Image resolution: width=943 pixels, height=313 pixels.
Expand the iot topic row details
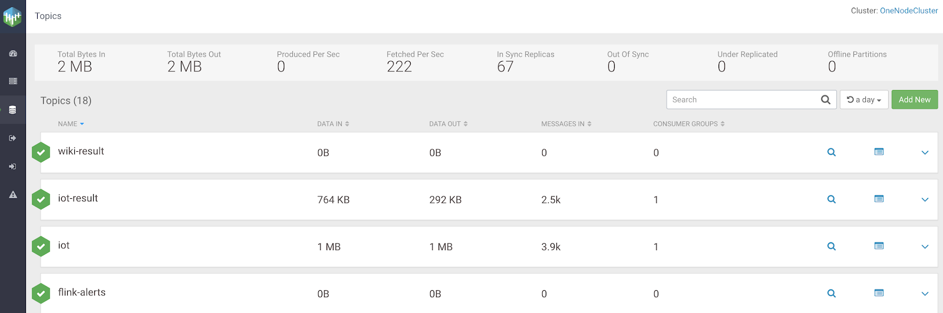coord(925,247)
